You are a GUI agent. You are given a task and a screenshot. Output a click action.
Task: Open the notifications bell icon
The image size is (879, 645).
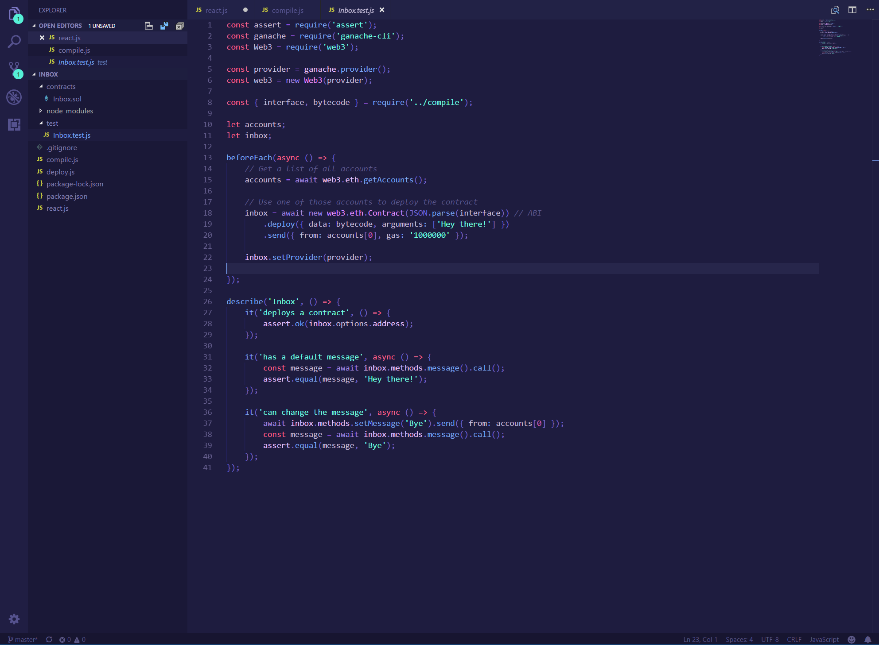point(868,639)
